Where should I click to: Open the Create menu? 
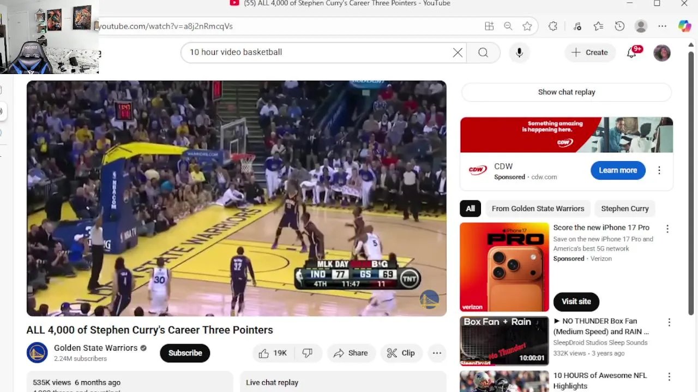tap(589, 52)
